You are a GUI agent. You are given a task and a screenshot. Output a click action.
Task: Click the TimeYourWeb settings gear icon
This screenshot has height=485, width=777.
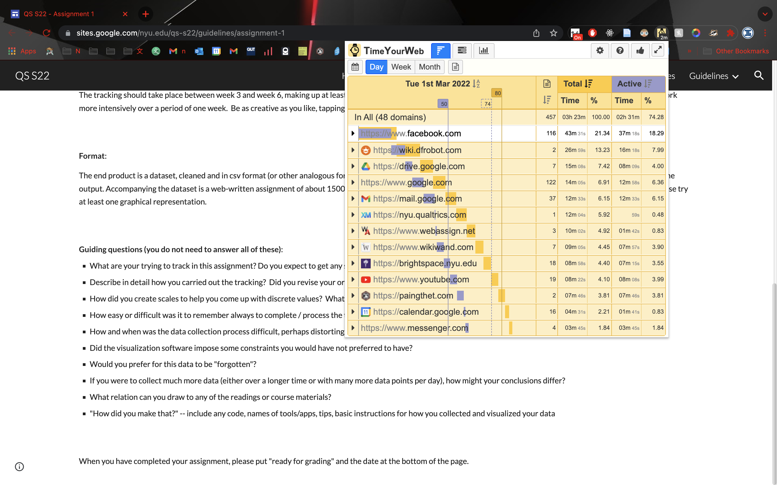[600, 50]
